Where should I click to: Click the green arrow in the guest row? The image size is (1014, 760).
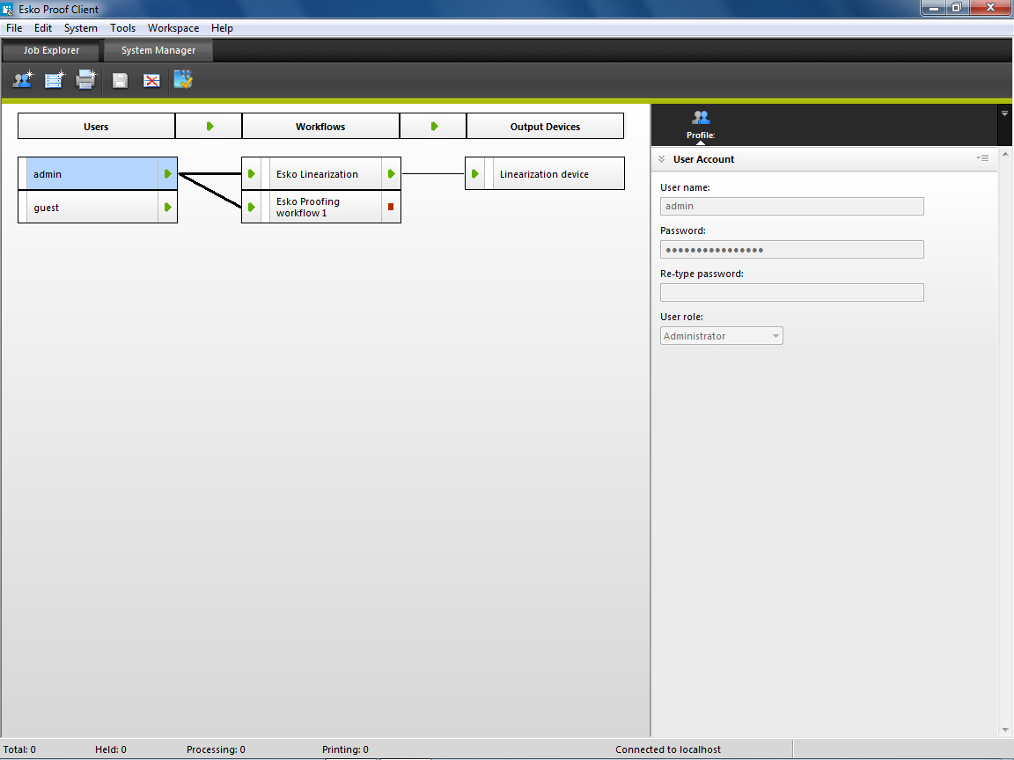pyautogui.click(x=167, y=208)
